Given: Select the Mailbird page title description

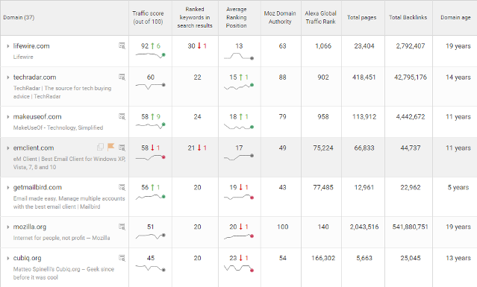Looking at the screenshot, I should tap(69, 202).
